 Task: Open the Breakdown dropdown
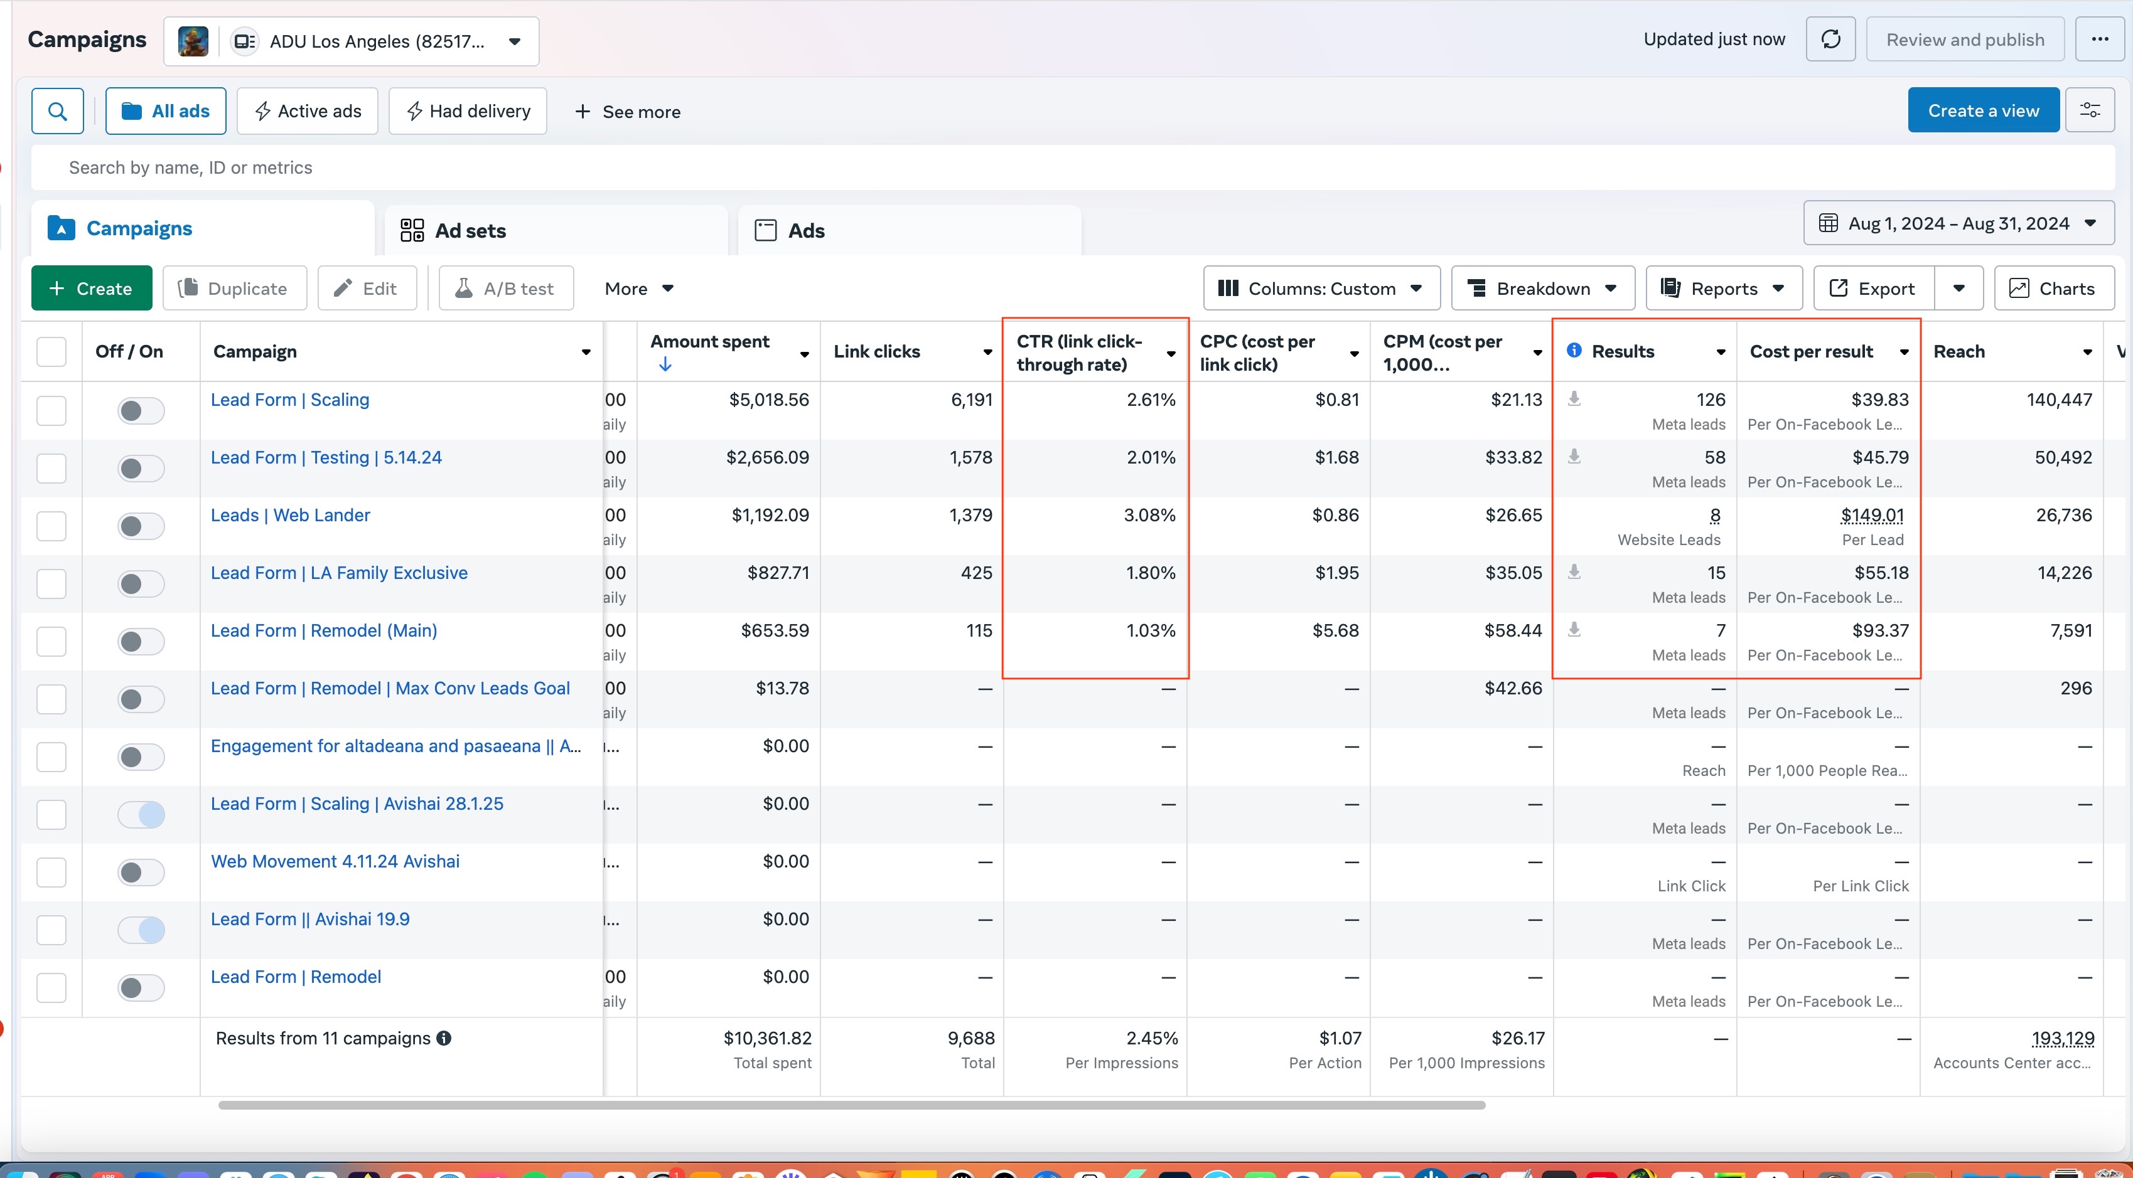click(1542, 288)
